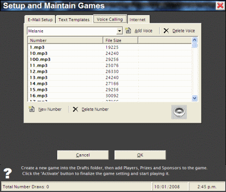The width and height of the screenshot is (226, 192).
Task: Sort list by the Number column header
Action: point(65,40)
